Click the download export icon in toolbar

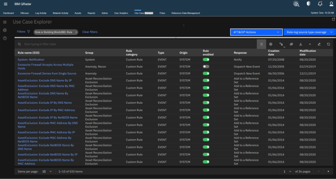(300, 44)
